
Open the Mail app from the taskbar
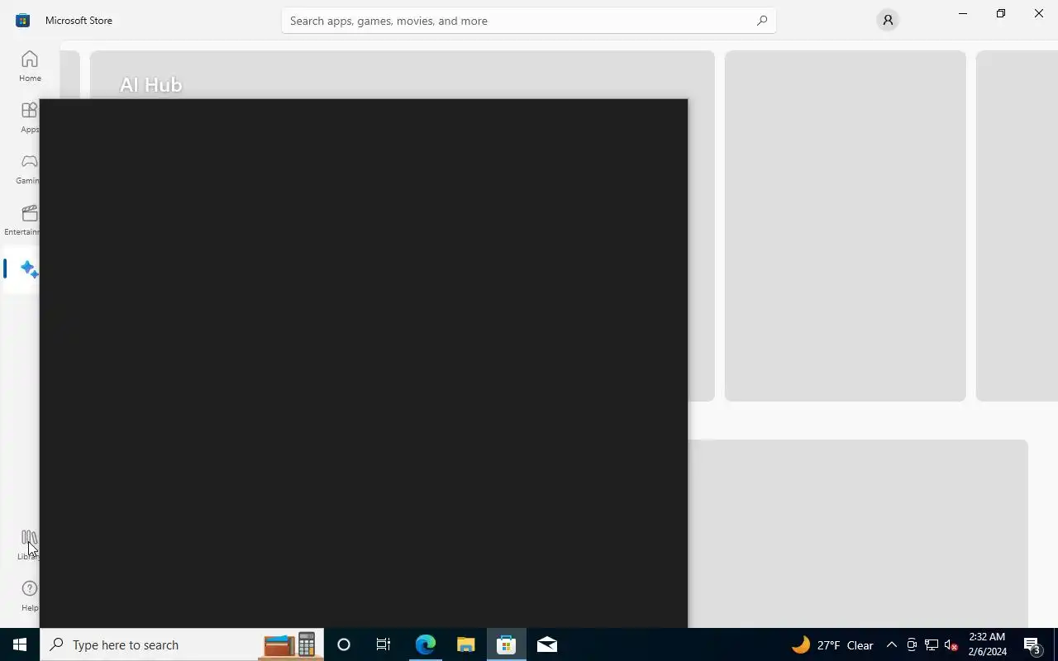[x=547, y=644]
